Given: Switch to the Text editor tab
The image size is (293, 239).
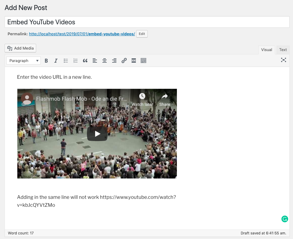Looking at the screenshot, I should click(x=283, y=50).
